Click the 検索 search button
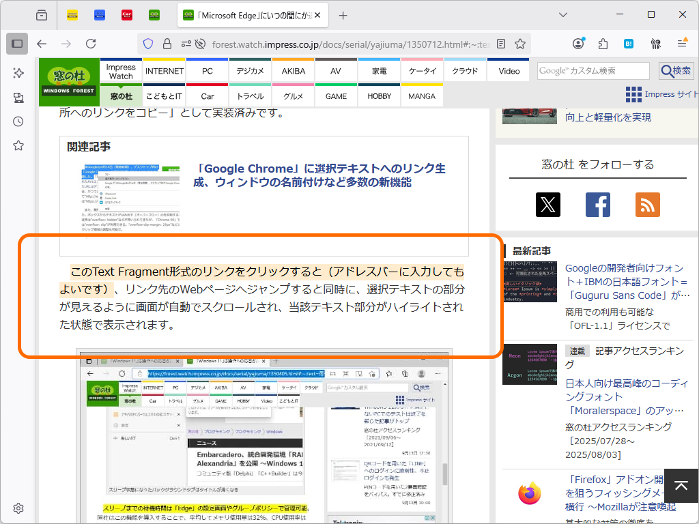The width and height of the screenshot is (699, 524). pyautogui.click(x=676, y=70)
